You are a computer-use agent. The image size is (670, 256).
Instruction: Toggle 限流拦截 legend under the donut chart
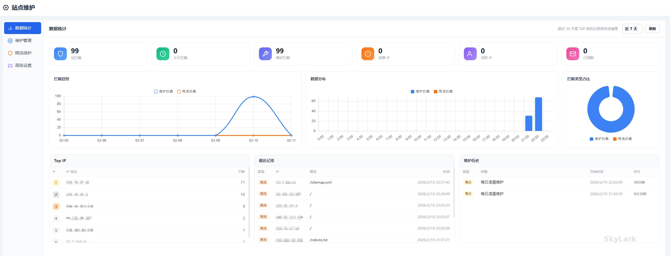pos(622,139)
